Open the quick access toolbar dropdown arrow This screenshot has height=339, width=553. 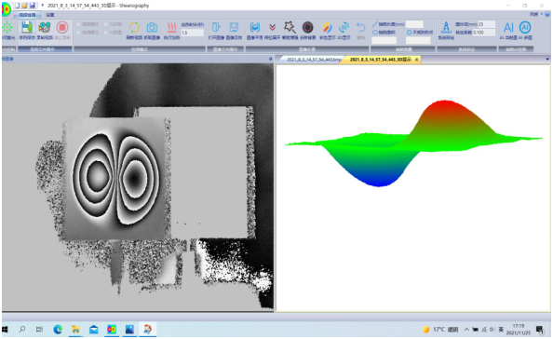(42, 6)
